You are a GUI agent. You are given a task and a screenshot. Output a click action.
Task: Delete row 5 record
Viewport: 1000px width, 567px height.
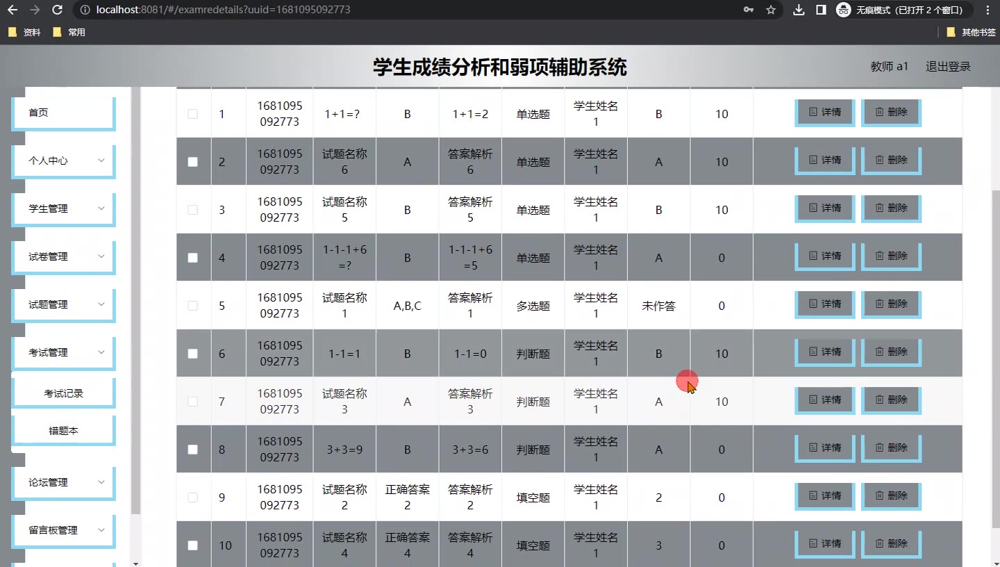[x=891, y=304]
